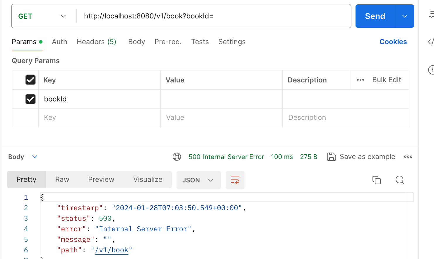
Task: Click the bookId key cell
Action: [99, 99]
